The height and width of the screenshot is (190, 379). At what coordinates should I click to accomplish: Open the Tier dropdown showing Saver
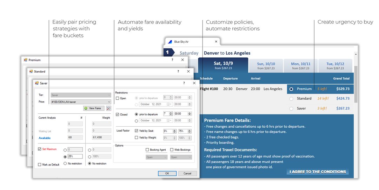click(81, 95)
